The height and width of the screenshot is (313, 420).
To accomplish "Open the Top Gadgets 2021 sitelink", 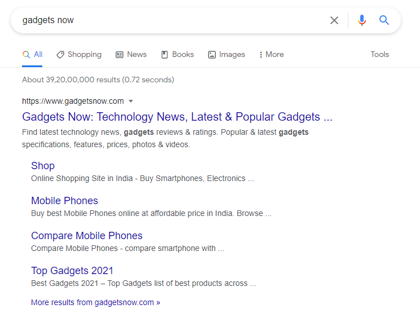I will pos(72,271).
